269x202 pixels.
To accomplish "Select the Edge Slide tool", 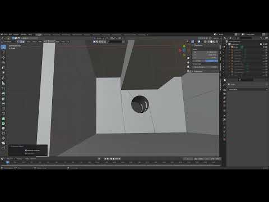I will (3, 133).
